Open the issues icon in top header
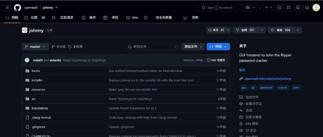The image size is (323, 137). point(279,8)
